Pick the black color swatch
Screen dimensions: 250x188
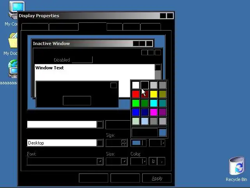[x=145, y=85]
